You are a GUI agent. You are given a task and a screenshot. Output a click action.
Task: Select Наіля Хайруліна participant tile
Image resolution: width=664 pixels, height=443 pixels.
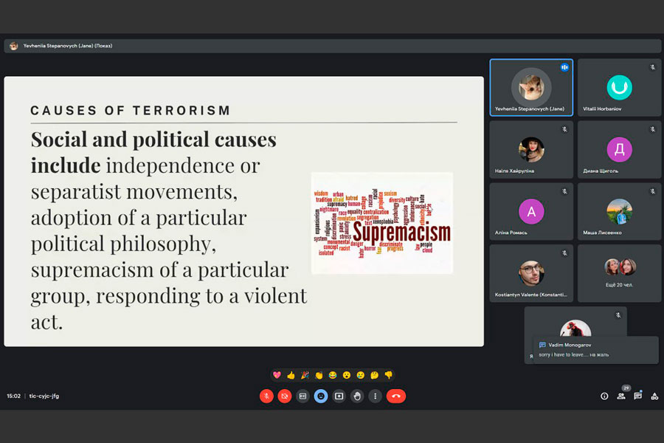coord(531,149)
